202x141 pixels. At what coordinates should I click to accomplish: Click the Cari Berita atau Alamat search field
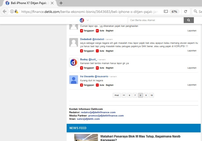pos(155,20)
